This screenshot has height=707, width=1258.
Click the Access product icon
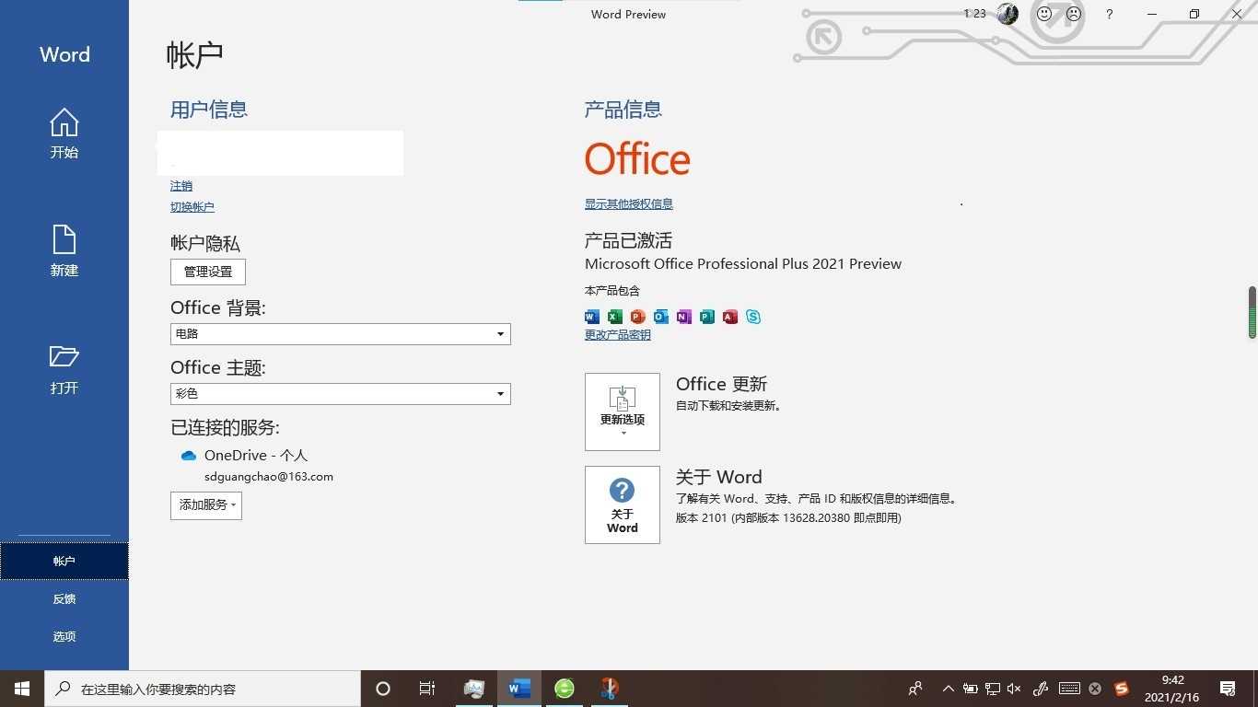(x=730, y=317)
